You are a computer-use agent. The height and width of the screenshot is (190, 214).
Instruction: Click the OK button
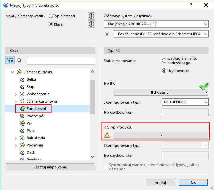click(x=193, y=182)
